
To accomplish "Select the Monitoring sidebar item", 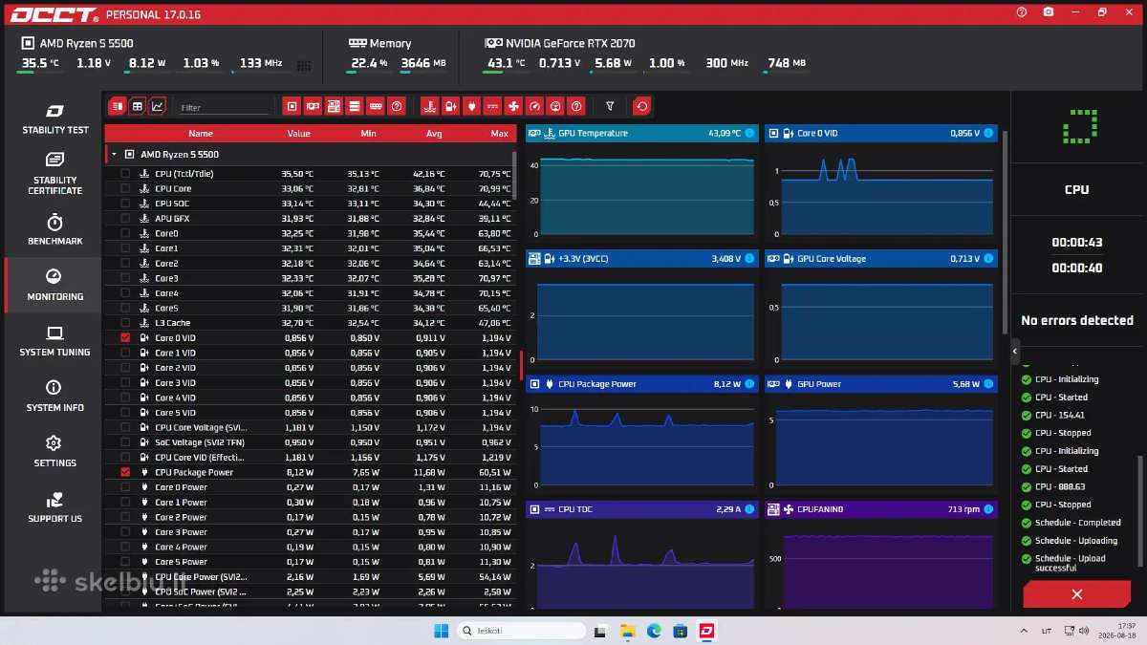I will click(54, 285).
